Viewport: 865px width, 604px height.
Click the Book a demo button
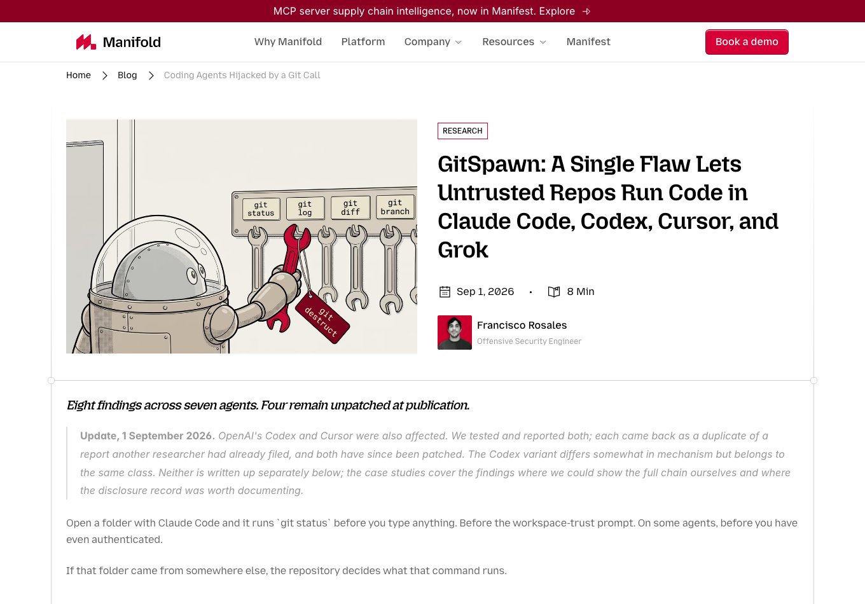click(x=747, y=42)
